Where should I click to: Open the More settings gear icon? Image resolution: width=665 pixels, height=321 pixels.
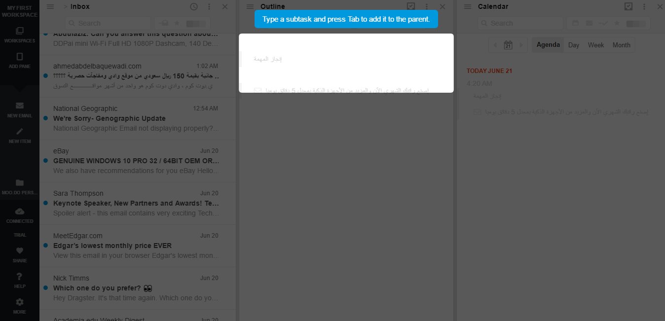click(x=20, y=302)
